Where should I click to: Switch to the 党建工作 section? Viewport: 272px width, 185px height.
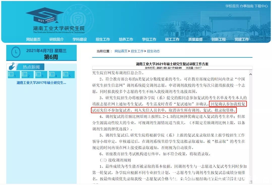(241, 40)
